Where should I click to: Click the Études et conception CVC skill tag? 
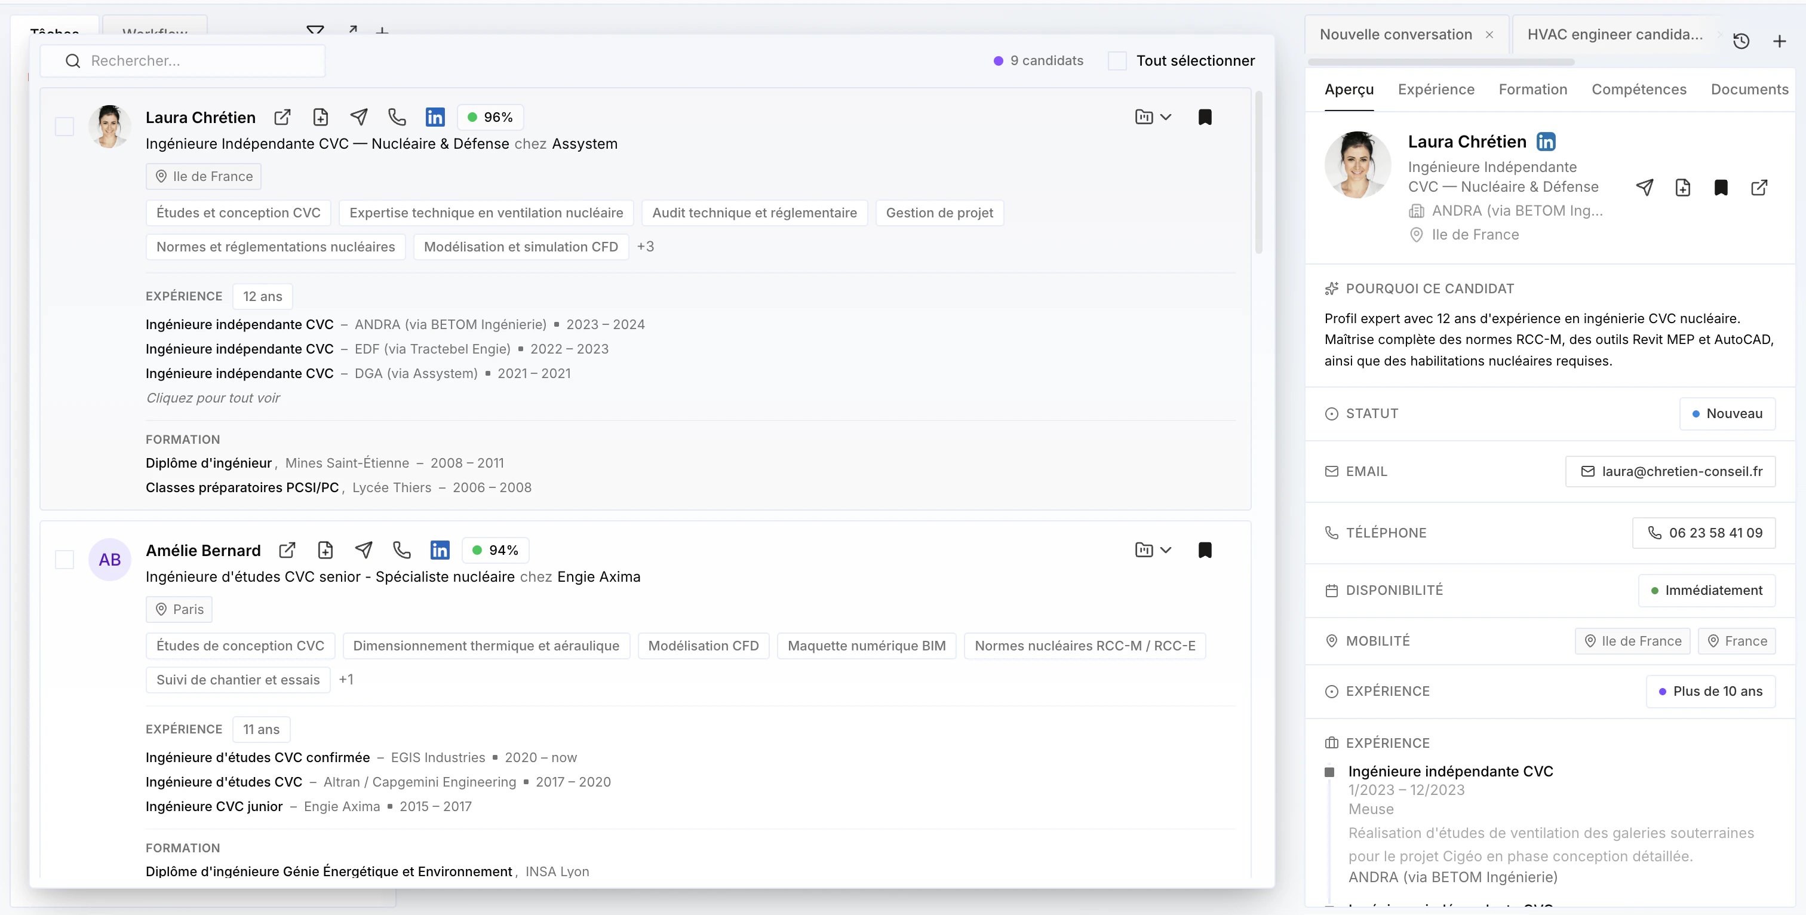(x=238, y=213)
